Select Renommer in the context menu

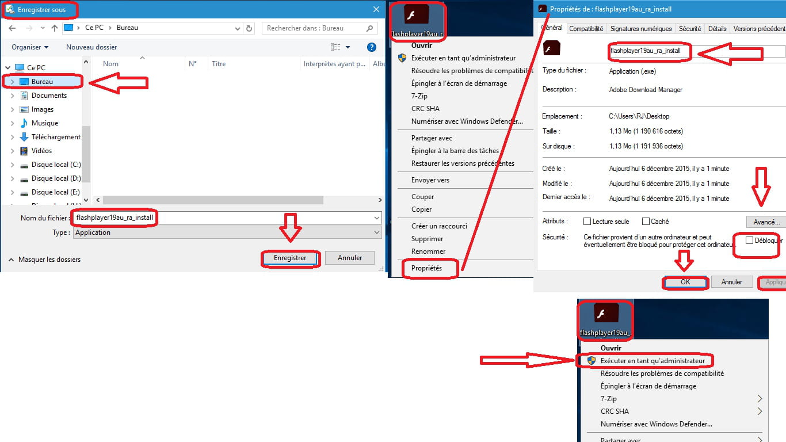coord(428,252)
